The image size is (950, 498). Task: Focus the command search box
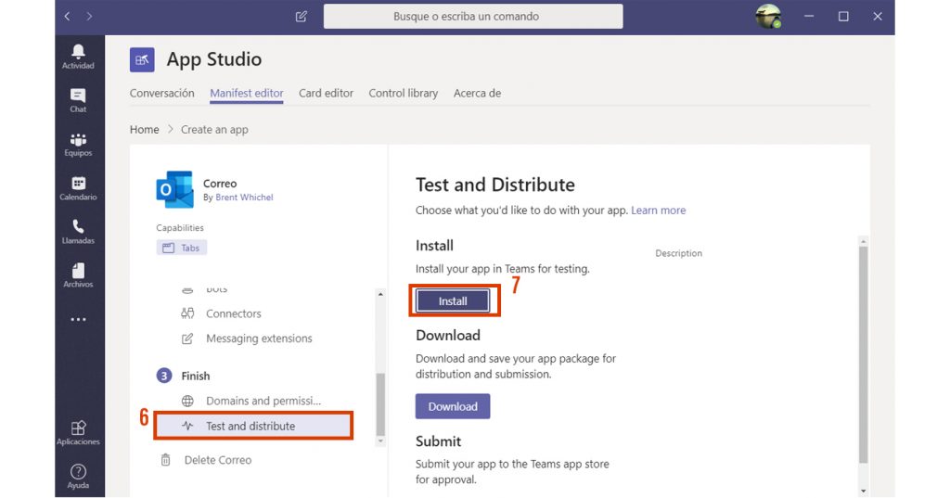pos(472,17)
